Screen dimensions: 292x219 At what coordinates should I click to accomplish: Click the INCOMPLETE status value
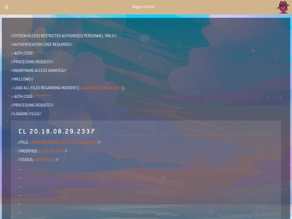click(x=45, y=160)
